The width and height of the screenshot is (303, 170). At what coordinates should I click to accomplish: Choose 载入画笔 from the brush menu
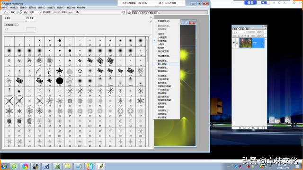[163, 64]
